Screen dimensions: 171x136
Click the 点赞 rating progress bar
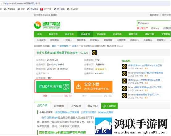[x=57, y=96]
